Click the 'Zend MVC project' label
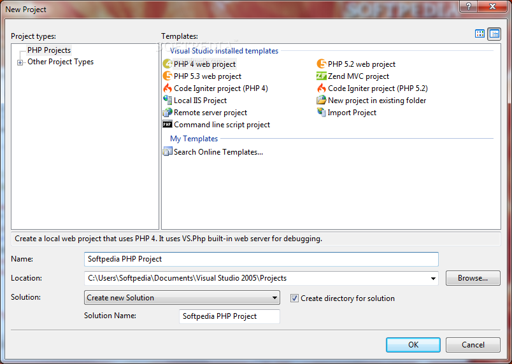Viewport: 512px width, 364px height. click(x=358, y=76)
